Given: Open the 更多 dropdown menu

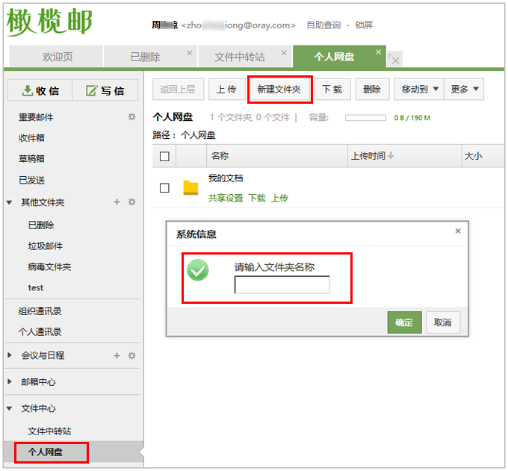Looking at the screenshot, I should click(464, 90).
